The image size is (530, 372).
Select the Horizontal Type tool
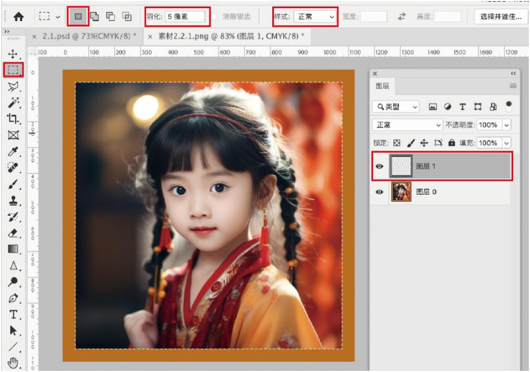click(x=13, y=314)
